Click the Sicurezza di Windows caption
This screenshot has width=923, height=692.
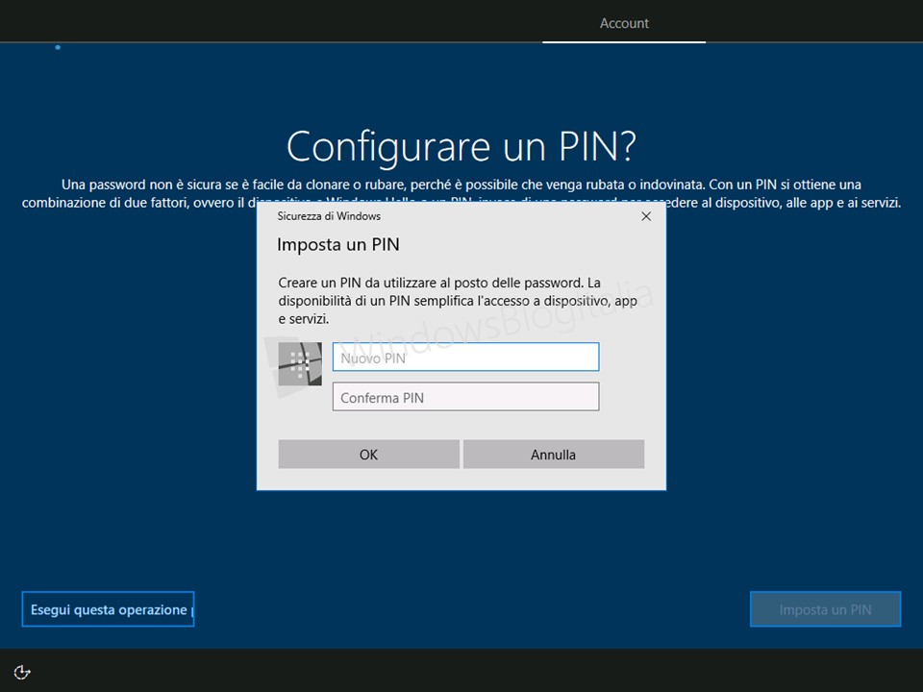[329, 216]
